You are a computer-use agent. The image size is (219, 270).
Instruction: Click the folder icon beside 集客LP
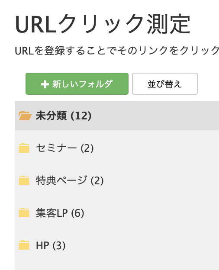(24, 212)
